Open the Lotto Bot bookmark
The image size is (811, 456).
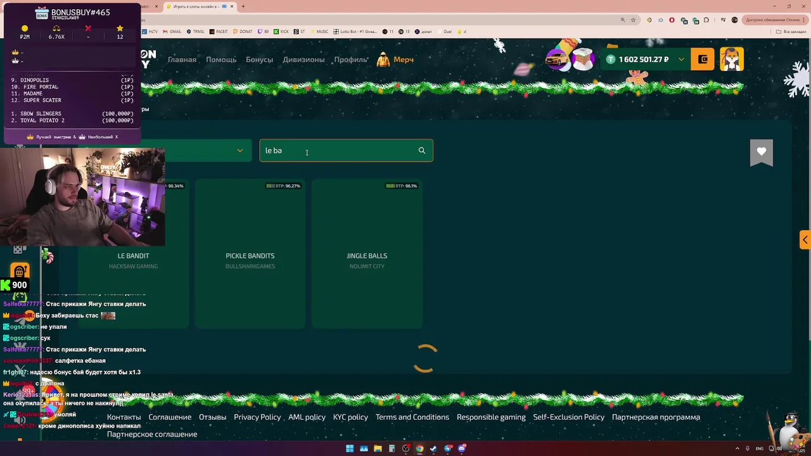coord(356,32)
